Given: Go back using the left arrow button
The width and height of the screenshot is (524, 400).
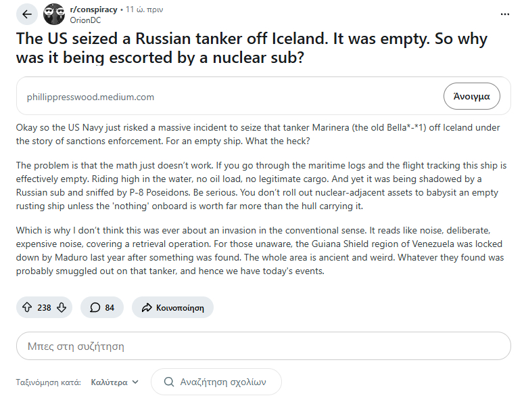Looking at the screenshot, I should coord(27,14).
